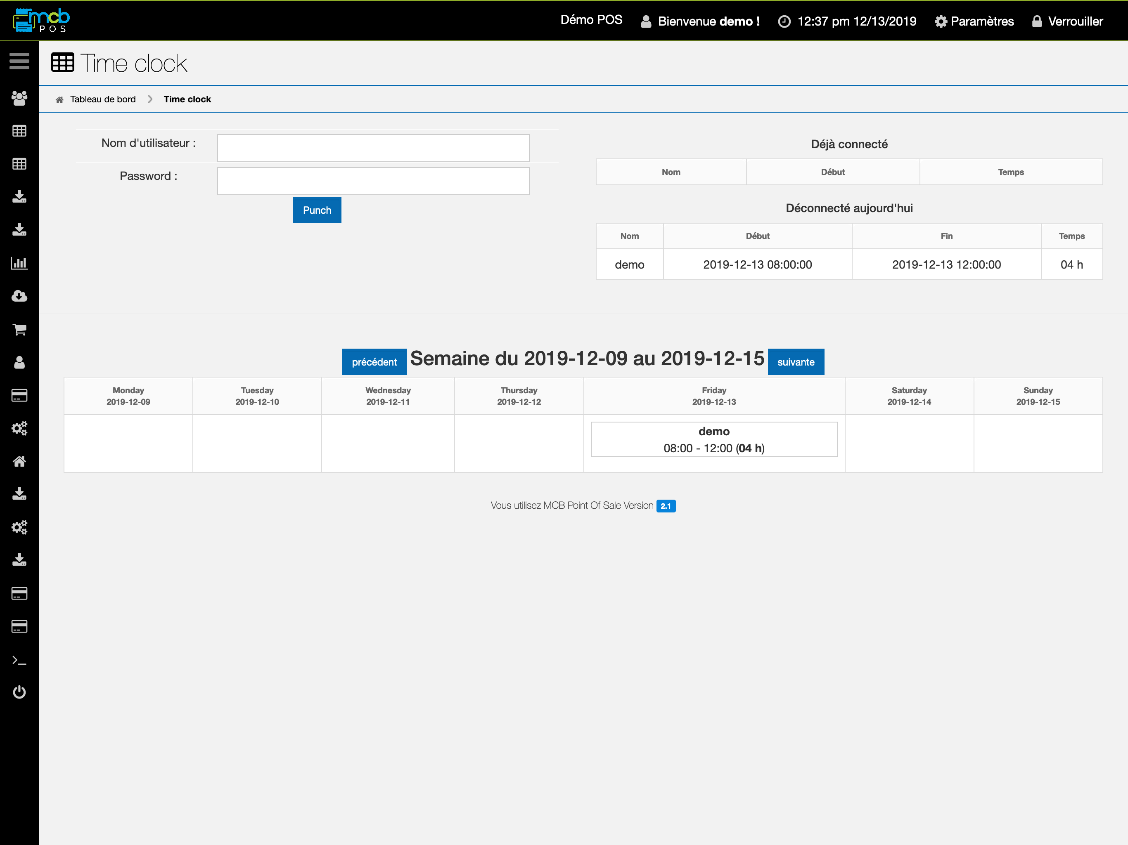Go to next week with suivante
The image size is (1128, 845).
[x=796, y=362]
